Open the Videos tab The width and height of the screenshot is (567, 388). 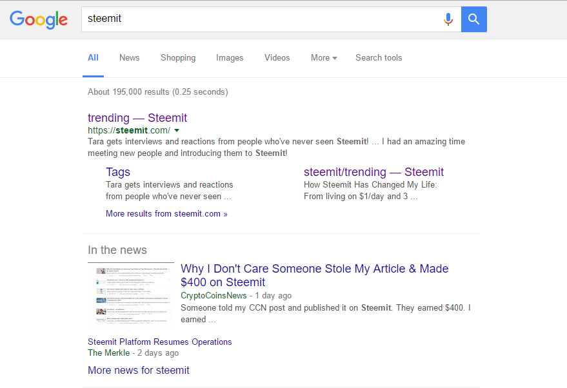(x=277, y=58)
